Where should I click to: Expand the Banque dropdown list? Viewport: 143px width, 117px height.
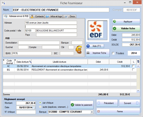tap(92, 112)
